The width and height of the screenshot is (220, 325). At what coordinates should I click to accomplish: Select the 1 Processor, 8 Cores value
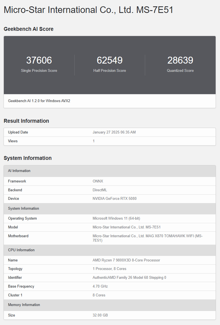pos(109,269)
